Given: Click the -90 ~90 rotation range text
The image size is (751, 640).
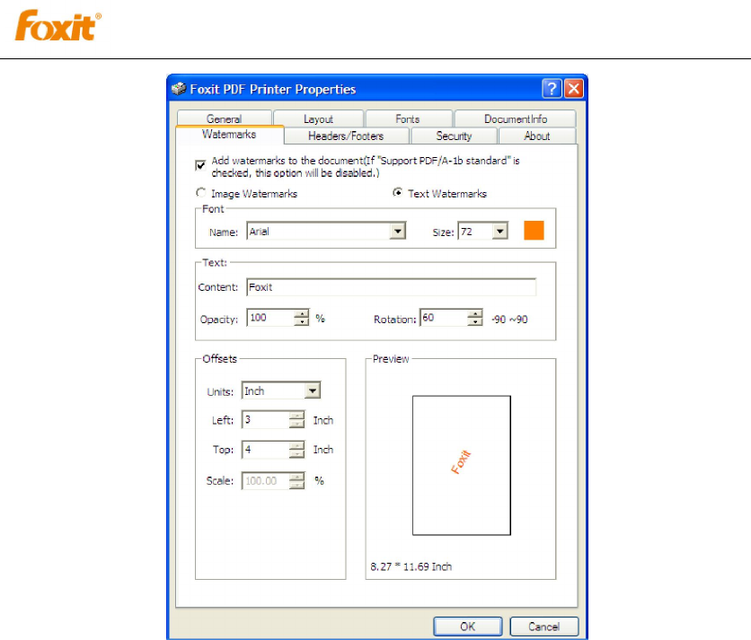Looking at the screenshot, I should point(509,320).
